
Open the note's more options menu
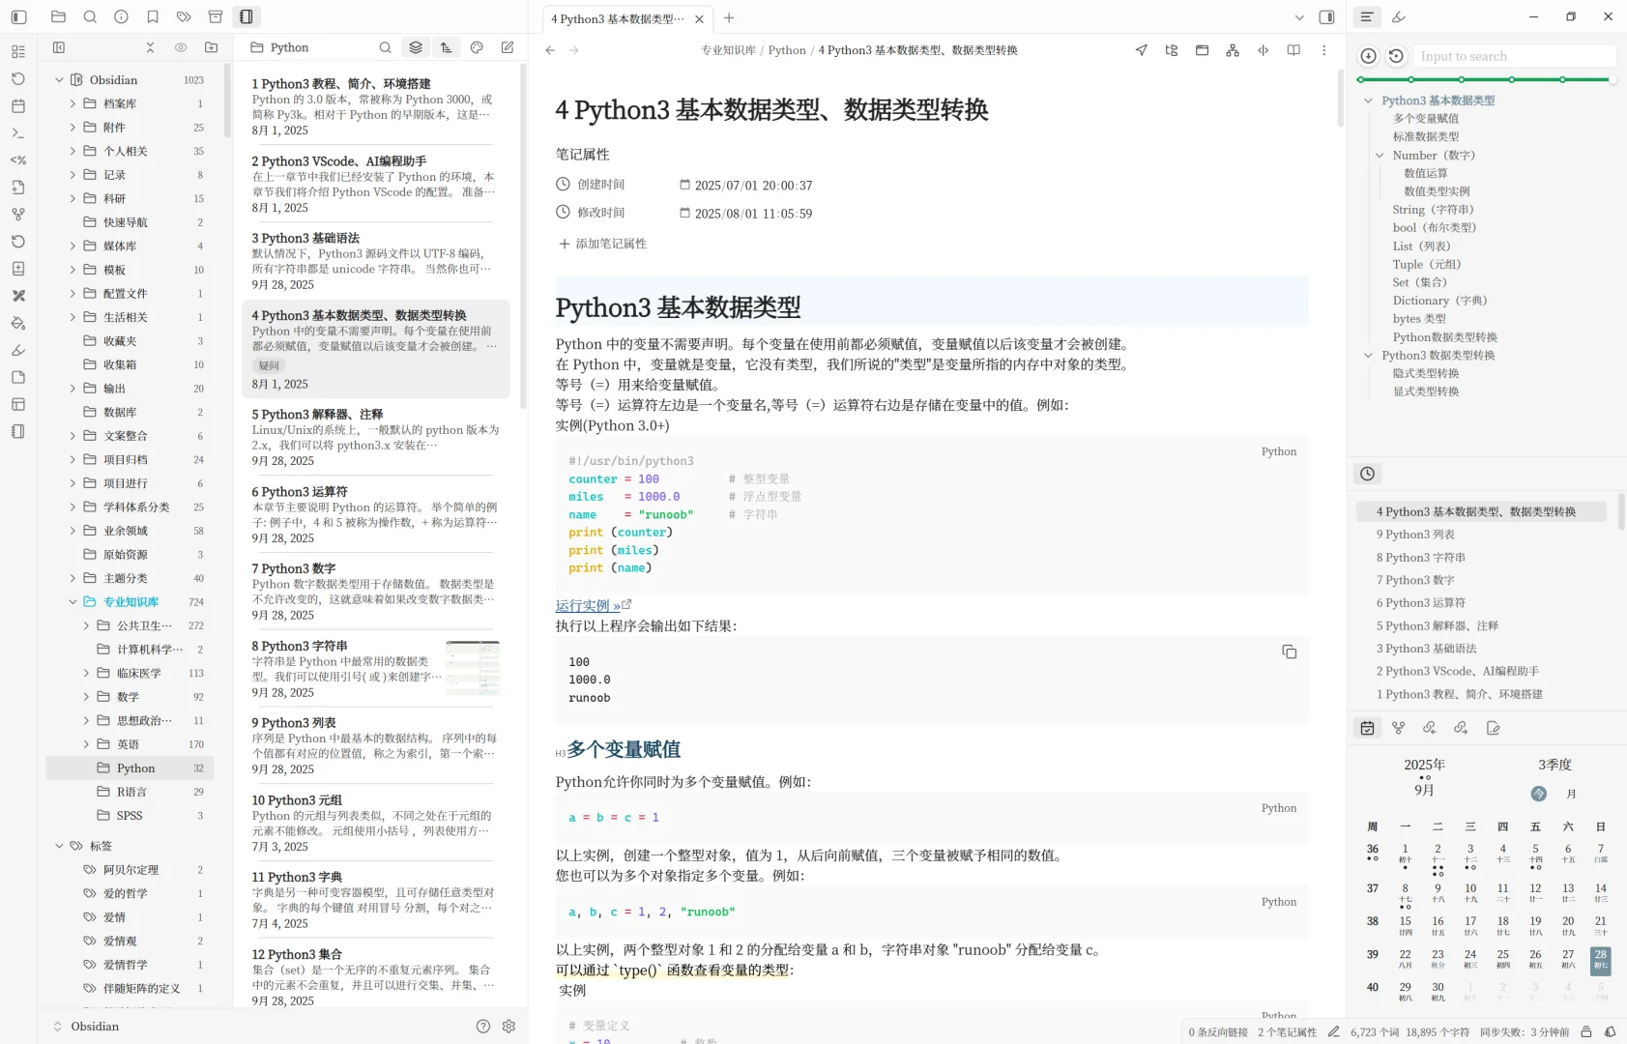tap(1324, 50)
